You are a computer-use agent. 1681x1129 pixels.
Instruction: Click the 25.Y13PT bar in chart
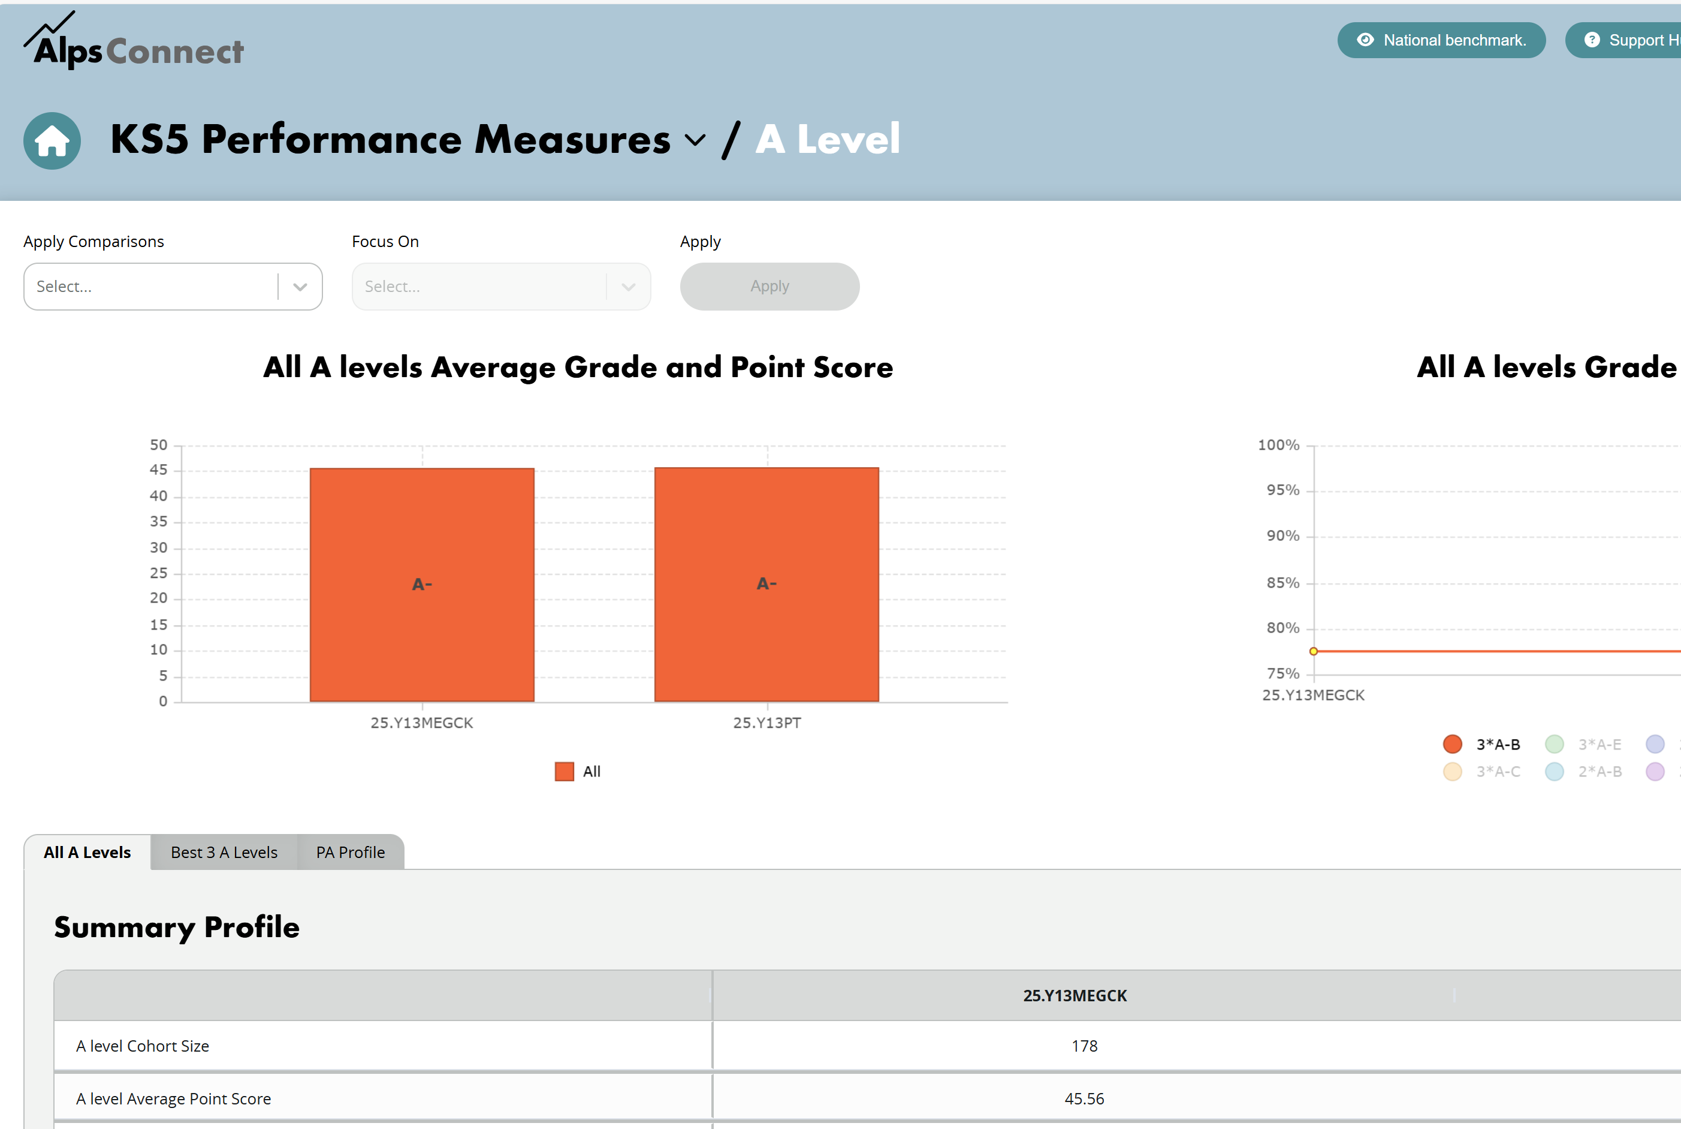coord(766,584)
